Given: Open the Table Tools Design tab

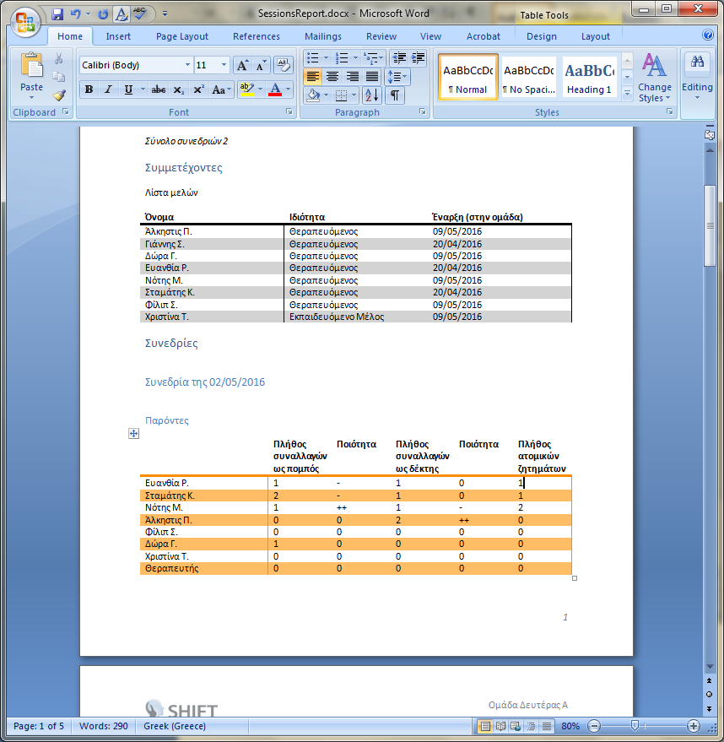Looking at the screenshot, I should tap(542, 36).
